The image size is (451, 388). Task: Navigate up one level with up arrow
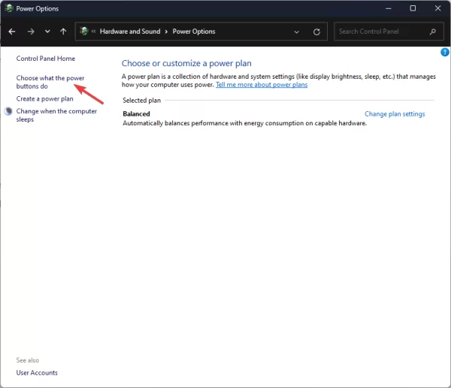click(63, 32)
